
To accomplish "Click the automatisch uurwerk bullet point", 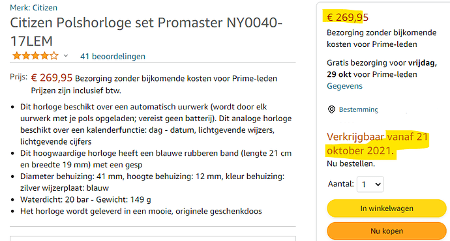I will pos(156,124).
